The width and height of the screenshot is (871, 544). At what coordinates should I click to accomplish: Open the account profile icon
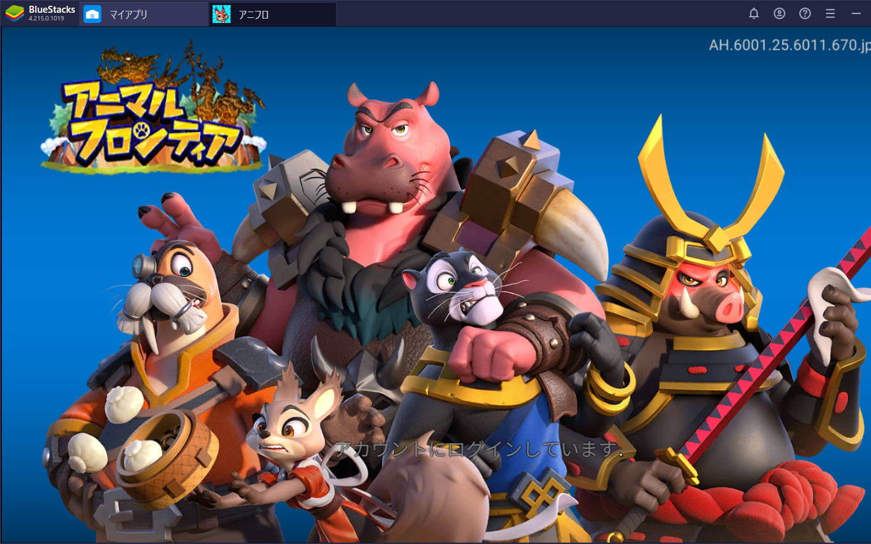point(779,13)
